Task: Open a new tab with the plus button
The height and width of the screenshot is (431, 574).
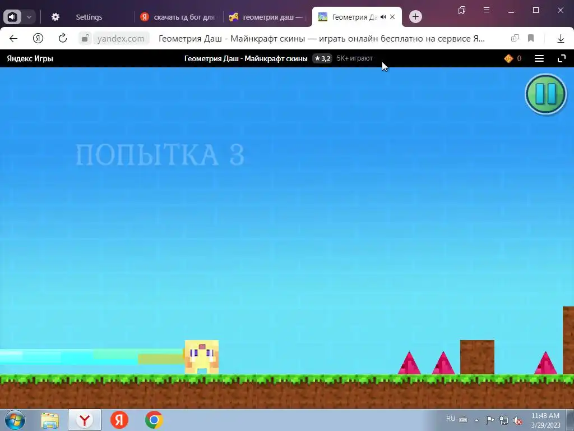Action: (x=415, y=16)
